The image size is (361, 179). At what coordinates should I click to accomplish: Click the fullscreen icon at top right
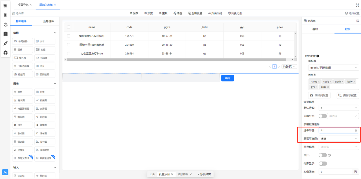(358, 5)
